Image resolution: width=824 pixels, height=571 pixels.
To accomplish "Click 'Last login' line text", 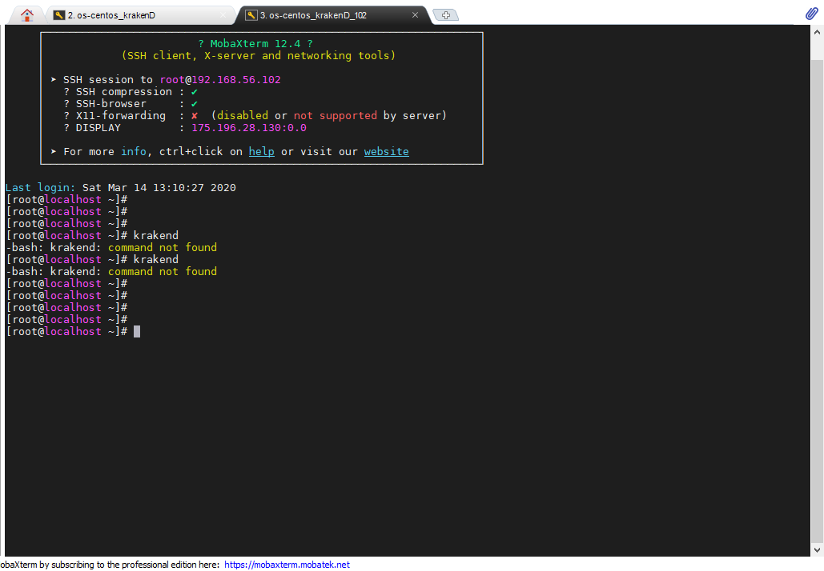I will (120, 188).
